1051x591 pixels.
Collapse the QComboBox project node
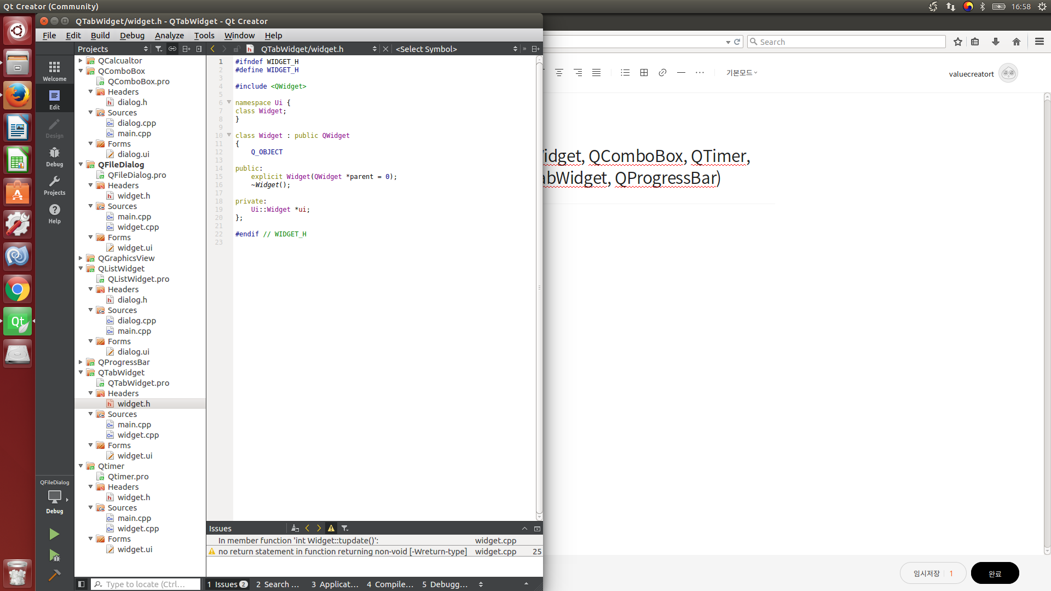(x=81, y=71)
